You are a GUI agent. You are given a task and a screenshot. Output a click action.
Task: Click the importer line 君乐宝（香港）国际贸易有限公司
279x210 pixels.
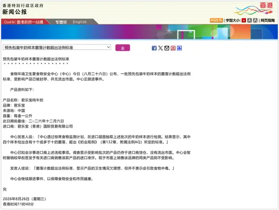(38, 126)
